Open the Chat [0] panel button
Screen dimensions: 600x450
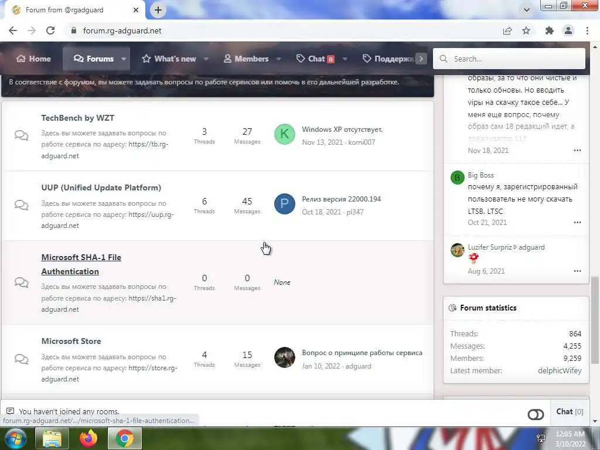point(570,412)
